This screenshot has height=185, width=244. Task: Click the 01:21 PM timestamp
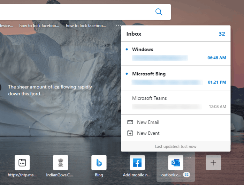[217, 82]
